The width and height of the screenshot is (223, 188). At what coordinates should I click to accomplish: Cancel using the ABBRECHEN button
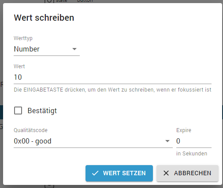pos(187,173)
